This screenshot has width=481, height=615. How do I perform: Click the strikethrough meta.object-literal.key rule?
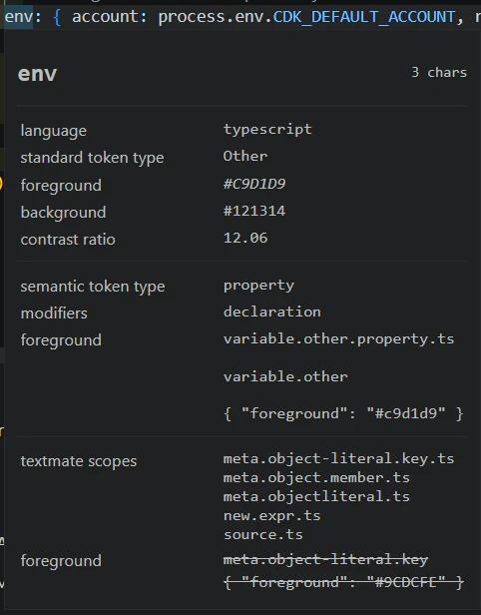(x=325, y=560)
